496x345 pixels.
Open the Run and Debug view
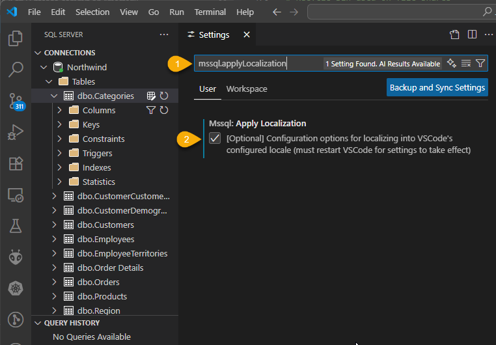pyautogui.click(x=15, y=132)
